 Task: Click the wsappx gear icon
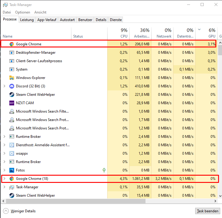12,153
